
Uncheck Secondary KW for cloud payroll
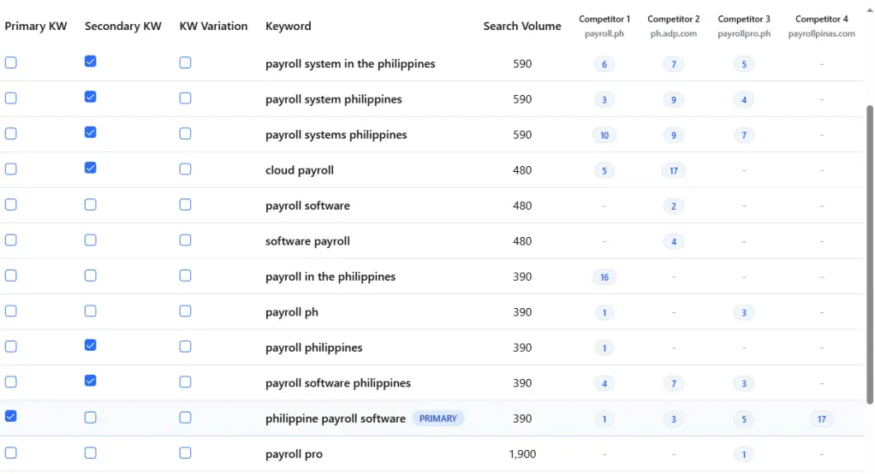(x=91, y=168)
